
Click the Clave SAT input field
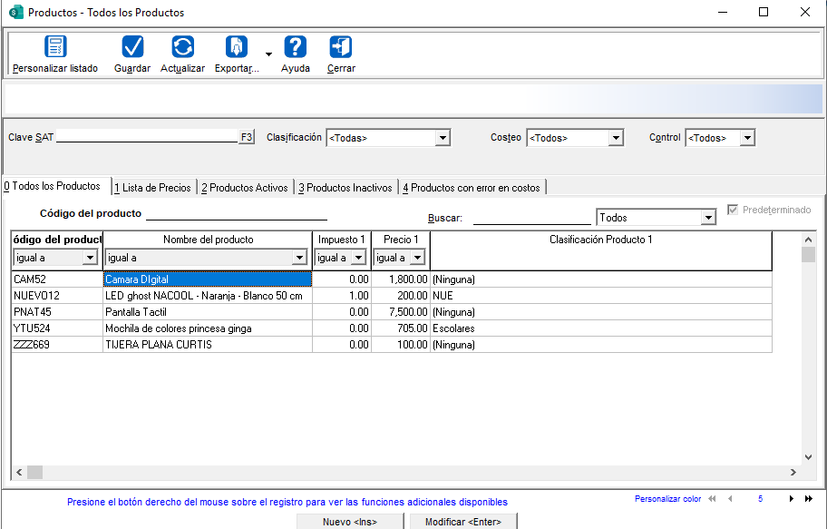point(147,136)
